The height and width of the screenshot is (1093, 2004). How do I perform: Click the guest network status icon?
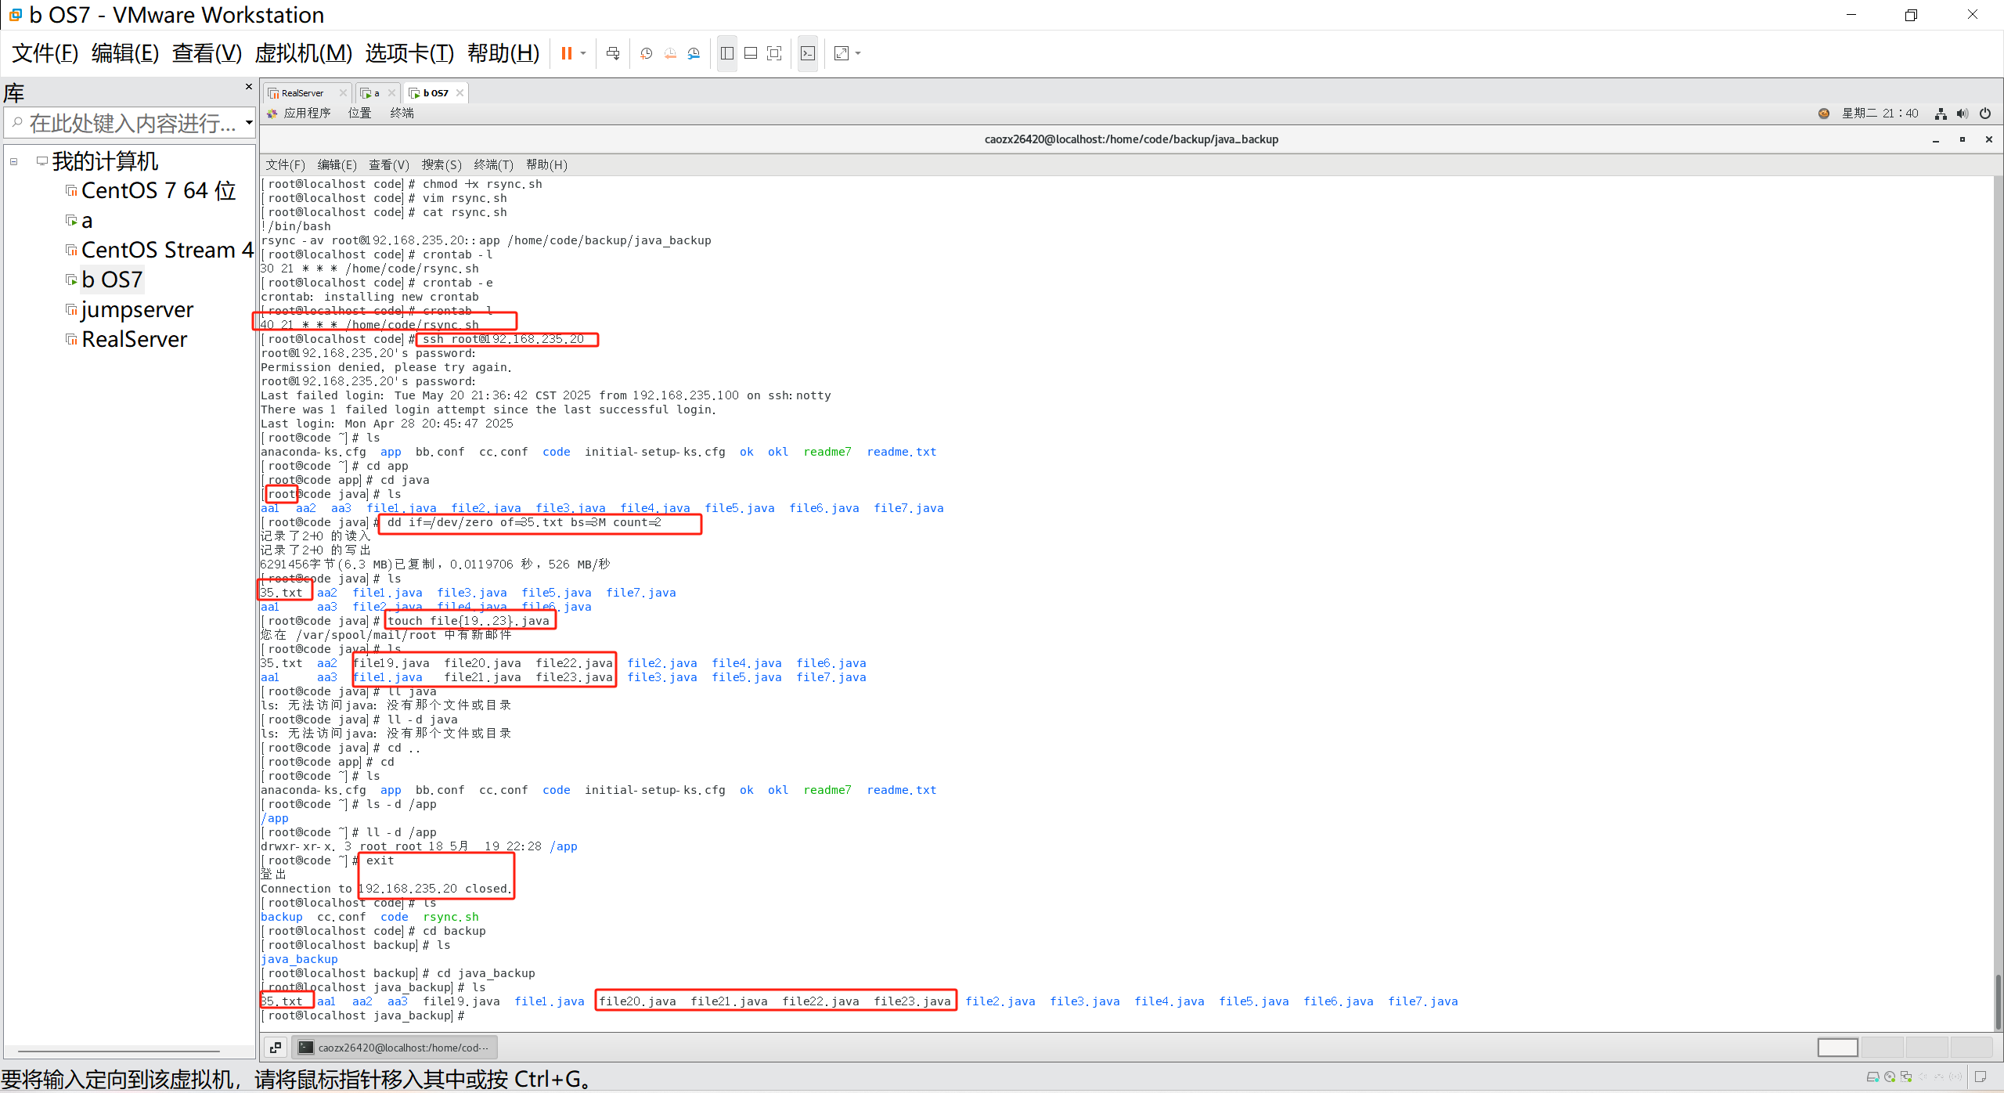[1941, 114]
